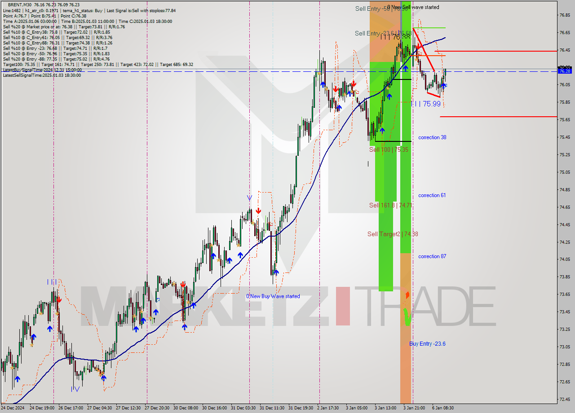Click the LatestSellSignalTime text
The height and width of the screenshot is (413, 575).
click(x=42, y=75)
